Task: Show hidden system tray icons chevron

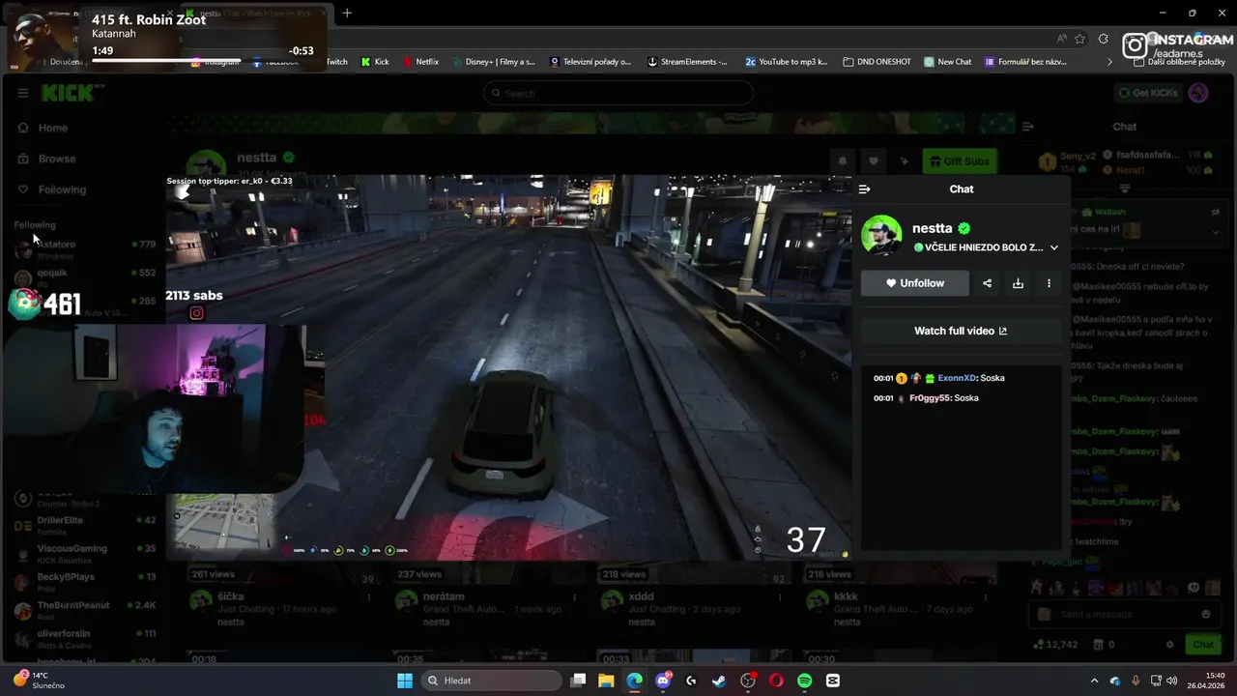Action: coord(1094,681)
